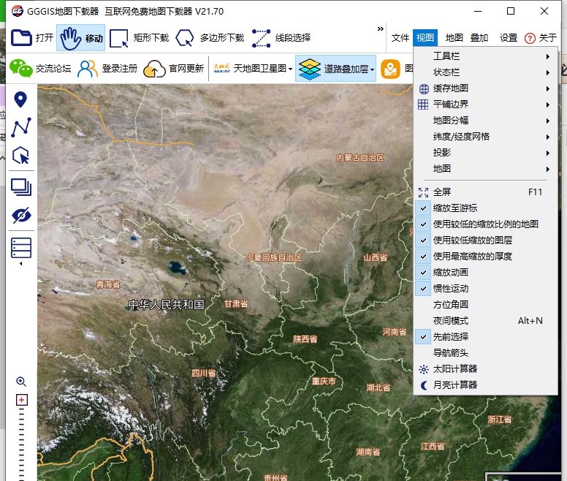Image resolution: width=567 pixels, height=481 pixels.
Task: Select the placemark pin tool
Action: [20, 99]
